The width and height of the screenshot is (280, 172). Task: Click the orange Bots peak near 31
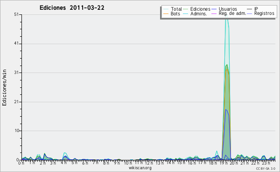click(227, 69)
